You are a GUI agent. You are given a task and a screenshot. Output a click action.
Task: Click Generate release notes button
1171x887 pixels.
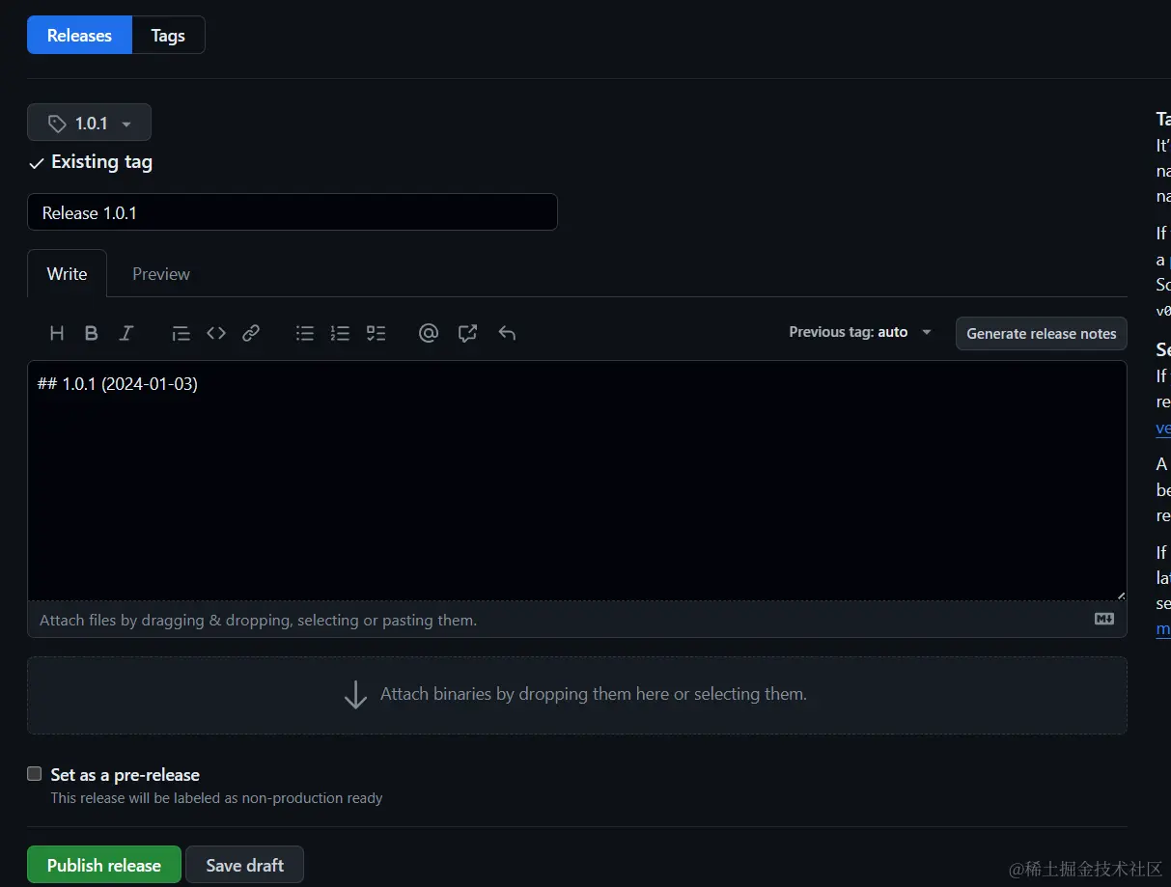point(1041,333)
